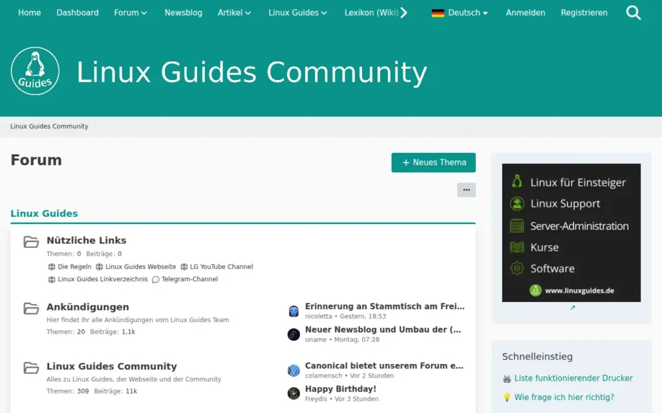This screenshot has width=662, height=413.
Task: Open the Ankündigungen forum
Action: [88, 307]
